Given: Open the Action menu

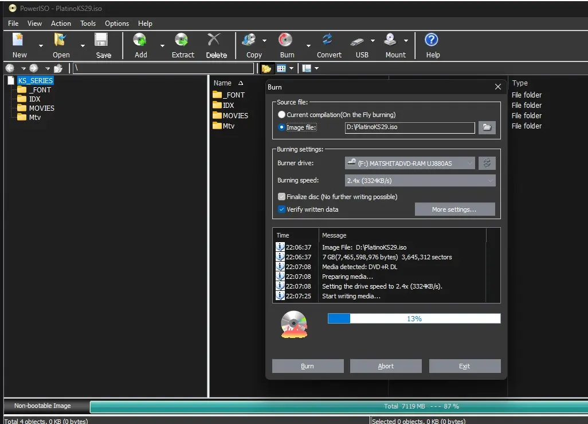Looking at the screenshot, I should (61, 24).
